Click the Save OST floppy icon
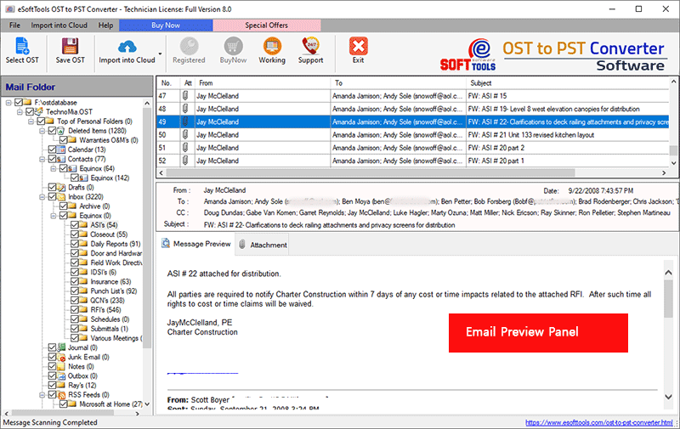The height and width of the screenshot is (429, 680). click(70, 46)
